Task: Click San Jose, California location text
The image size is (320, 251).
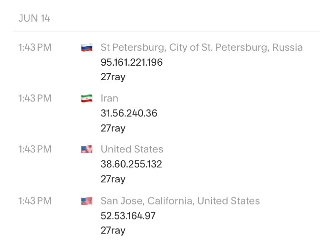Action: (x=180, y=201)
